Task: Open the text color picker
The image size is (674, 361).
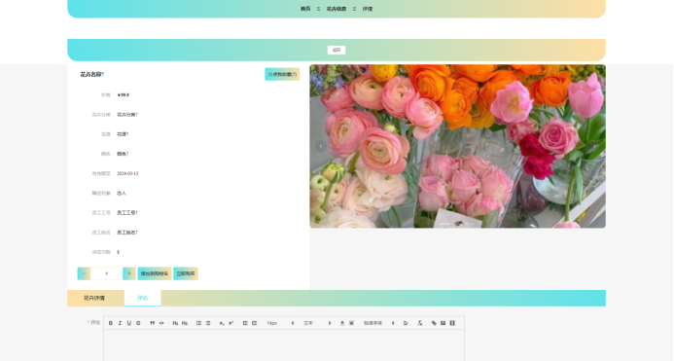Action: [342, 323]
